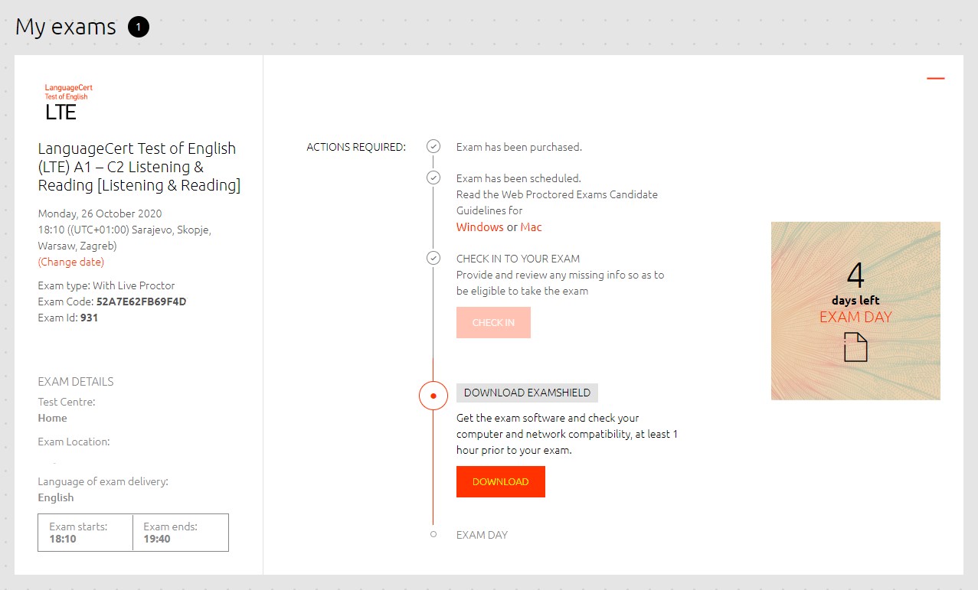Click the 'Exam has been purchased' checkmark icon
The width and height of the screenshot is (978, 590).
tap(433, 146)
